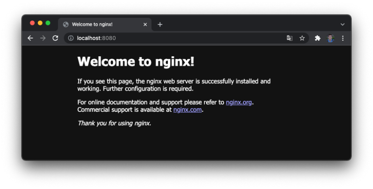Reload the localhost page
This screenshot has width=373, height=189.
55,38
